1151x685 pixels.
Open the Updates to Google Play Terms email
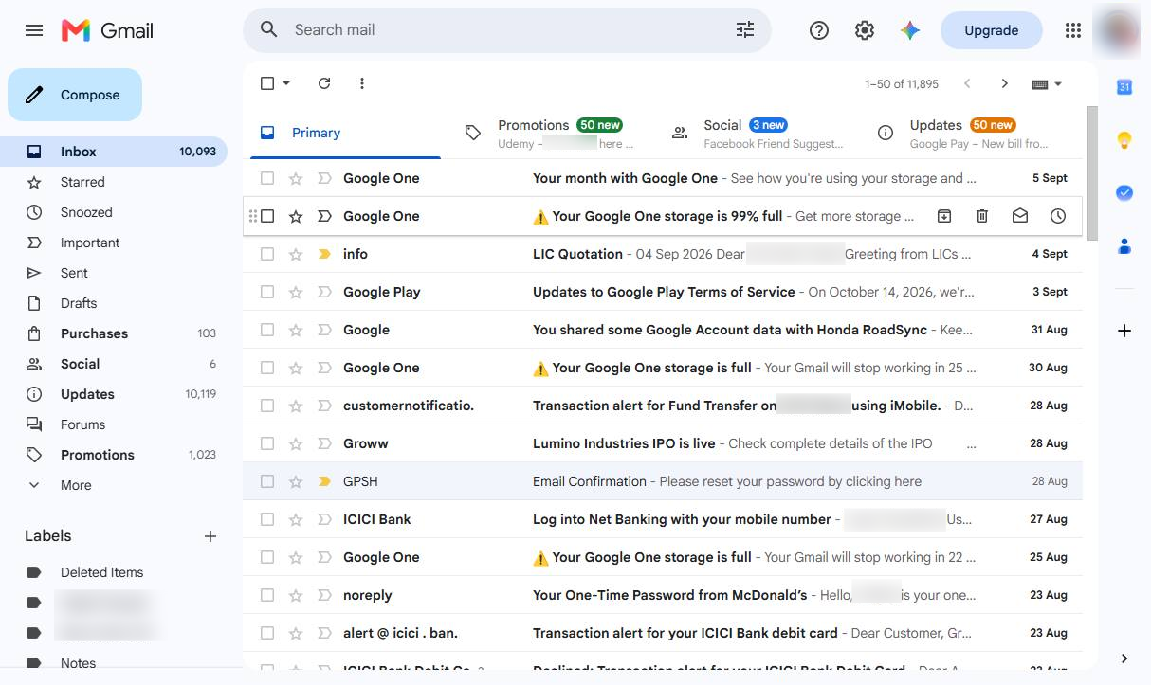663,292
